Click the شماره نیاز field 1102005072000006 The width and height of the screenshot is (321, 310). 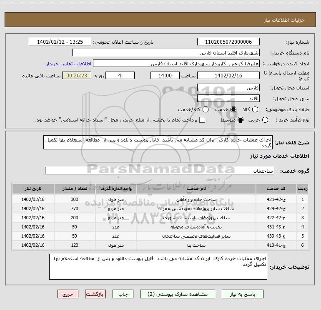(x=228, y=42)
